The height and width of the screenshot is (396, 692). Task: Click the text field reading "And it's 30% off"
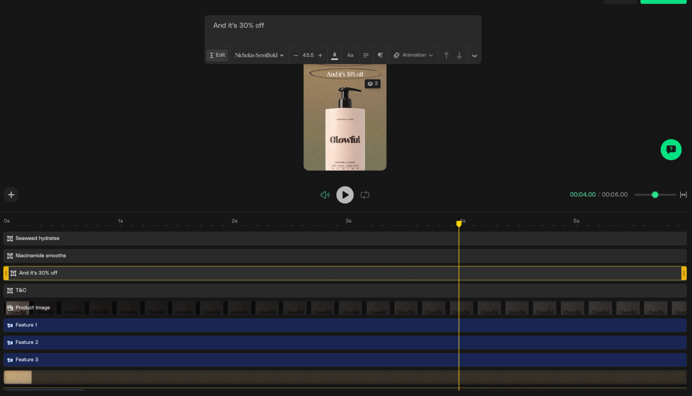point(343,31)
